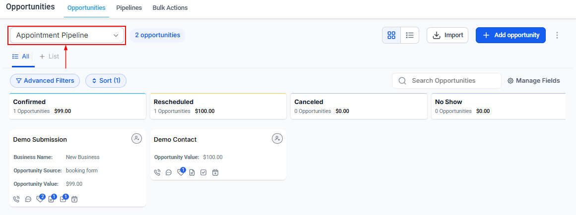Open the Appointment Pipeline dropdown
Screen dimensions: 576x215
pyautogui.click(x=67, y=35)
